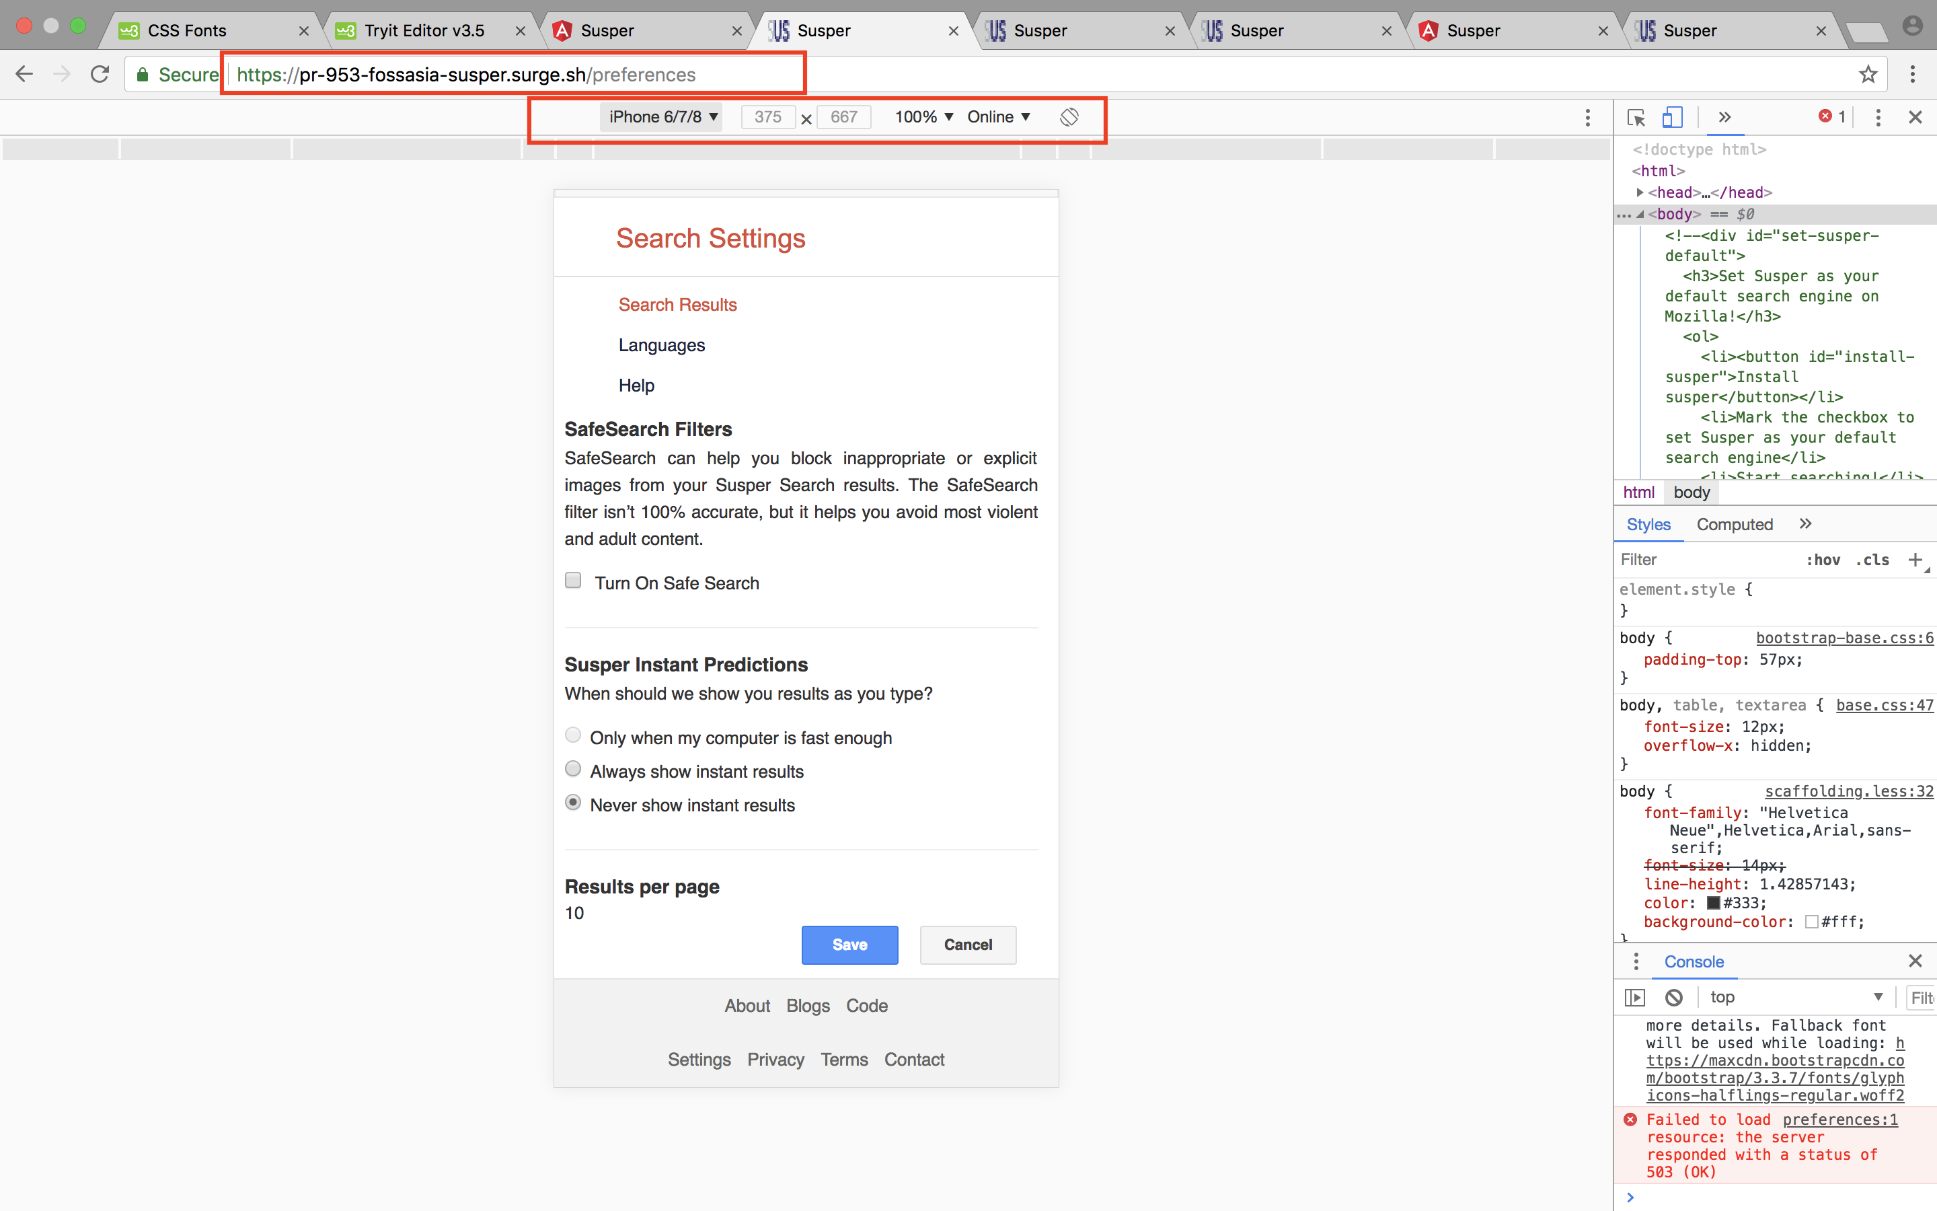
Task: Open Chrome profile avatar
Action: pos(1913,26)
